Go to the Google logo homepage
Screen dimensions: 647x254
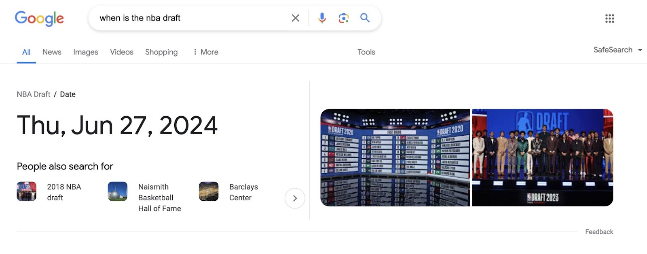(39, 18)
